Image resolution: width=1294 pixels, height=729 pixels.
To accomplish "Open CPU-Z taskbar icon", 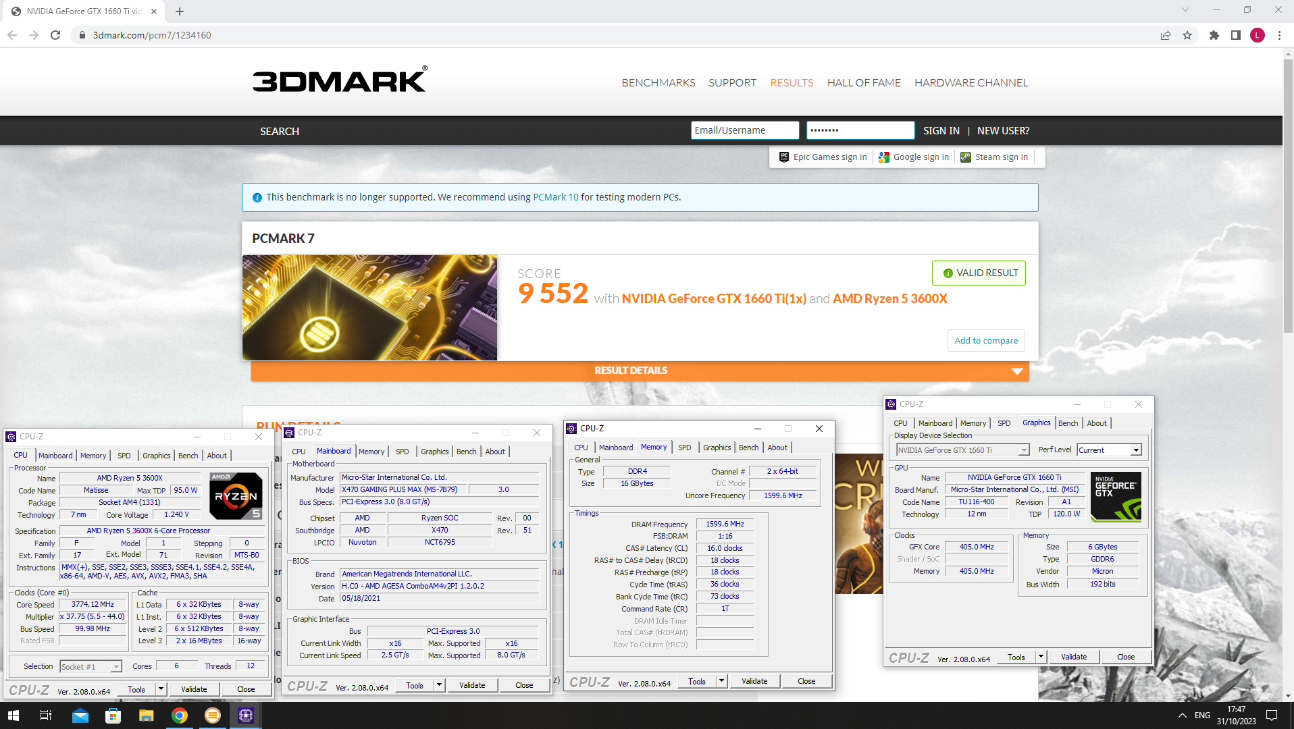I will coord(246,715).
